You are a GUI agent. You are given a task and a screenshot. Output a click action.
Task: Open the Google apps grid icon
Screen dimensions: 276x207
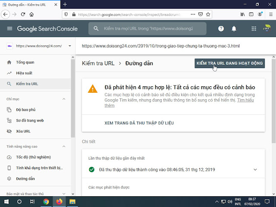(254, 28)
